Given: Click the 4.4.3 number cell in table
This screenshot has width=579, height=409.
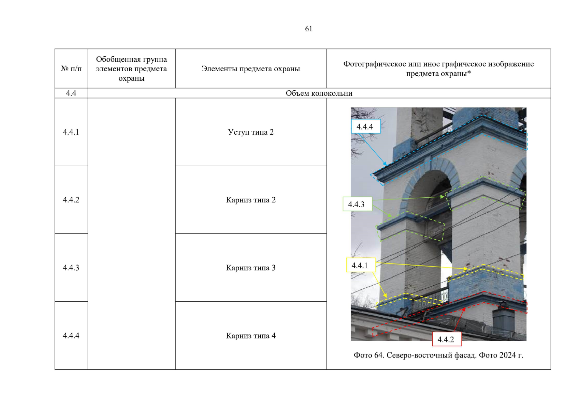Looking at the screenshot, I should 71,268.
